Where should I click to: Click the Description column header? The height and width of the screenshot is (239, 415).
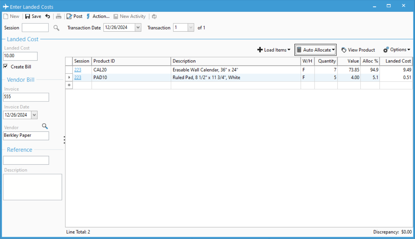click(236, 61)
